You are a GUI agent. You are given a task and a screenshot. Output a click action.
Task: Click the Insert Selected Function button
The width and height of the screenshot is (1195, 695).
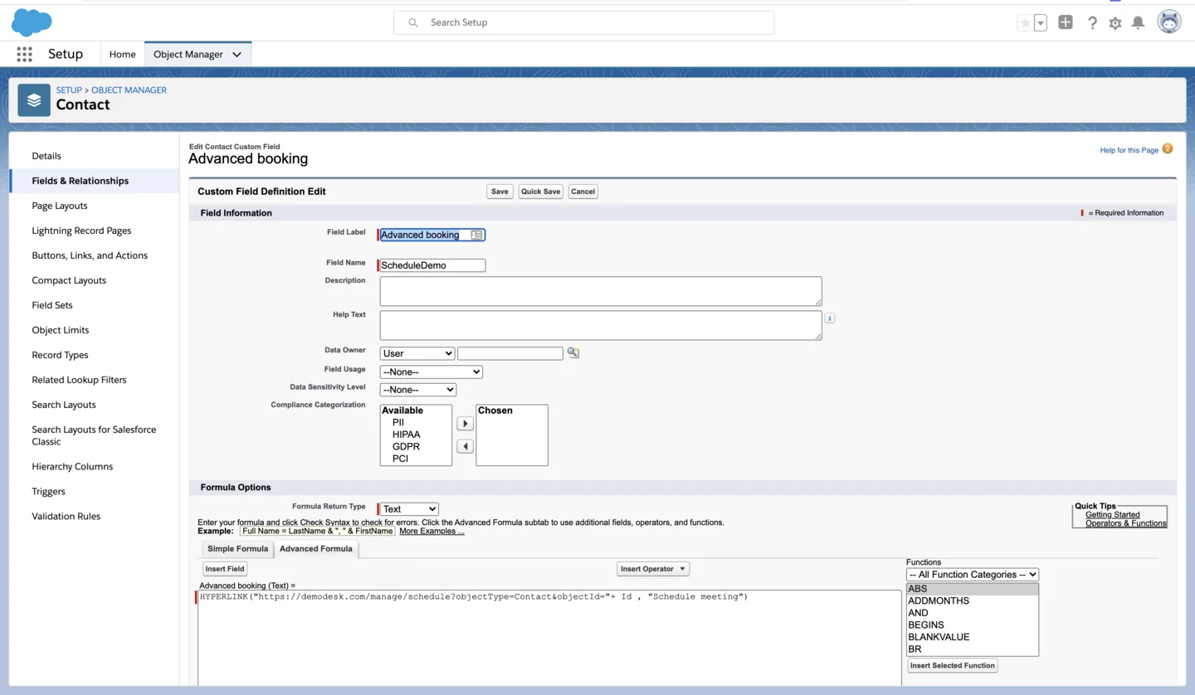pos(952,665)
